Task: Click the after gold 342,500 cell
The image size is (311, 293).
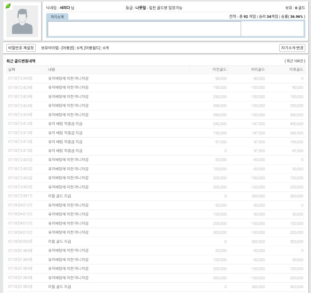Action: click(297, 133)
